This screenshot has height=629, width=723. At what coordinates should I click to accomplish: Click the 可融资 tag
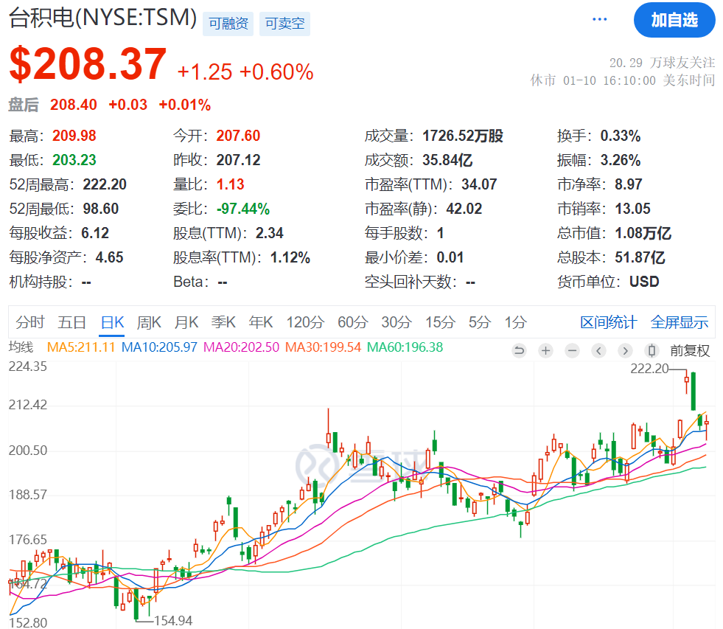[x=228, y=24]
